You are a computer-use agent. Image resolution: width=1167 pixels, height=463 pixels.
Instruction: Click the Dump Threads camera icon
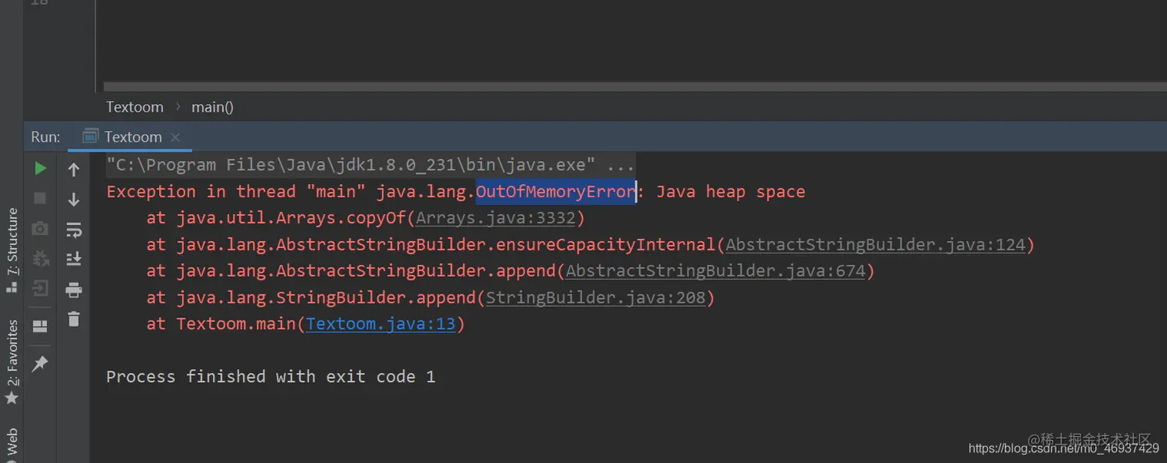click(40, 229)
